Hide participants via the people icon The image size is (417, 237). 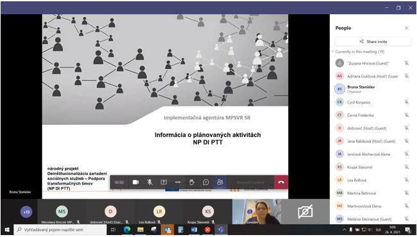[x=220, y=182]
